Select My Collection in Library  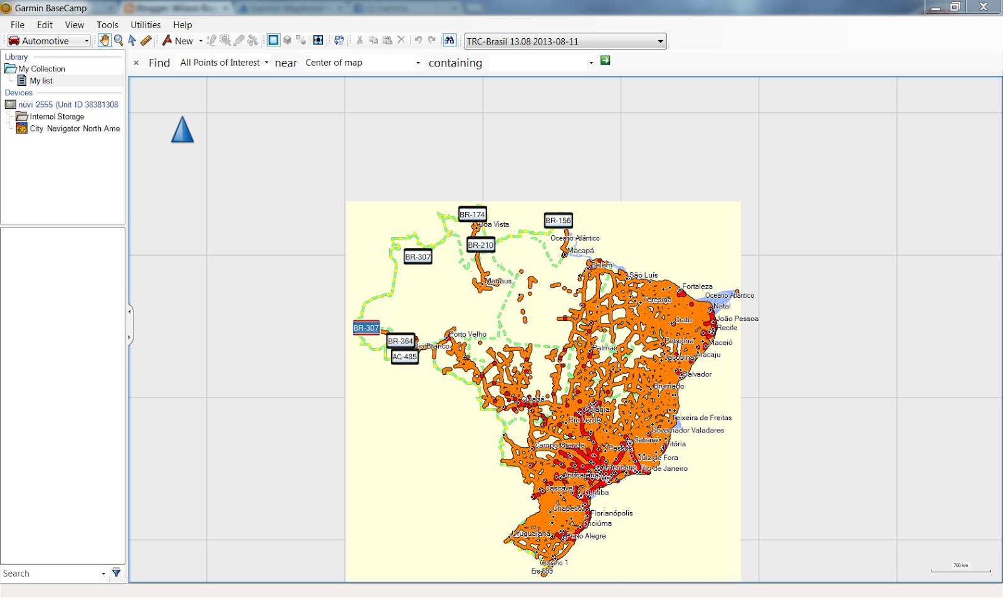41,69
